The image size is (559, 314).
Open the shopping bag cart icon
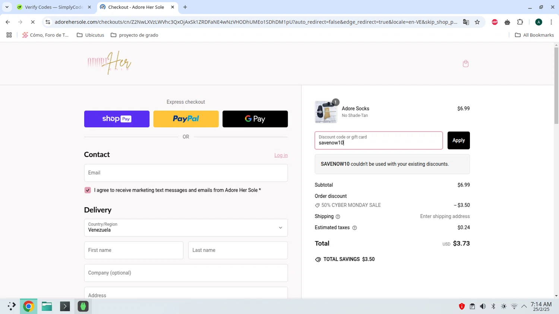(465, 64)
